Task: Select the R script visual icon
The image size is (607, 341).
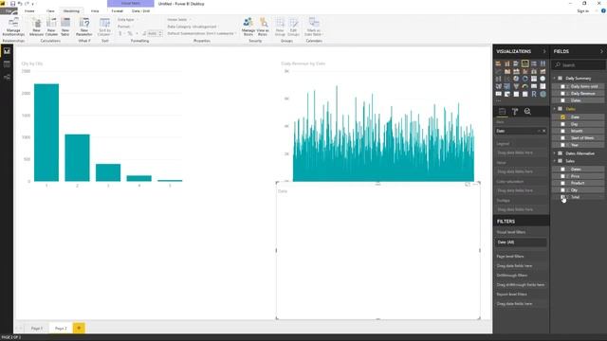Action: pyautogui.click(x=534, y=94)
